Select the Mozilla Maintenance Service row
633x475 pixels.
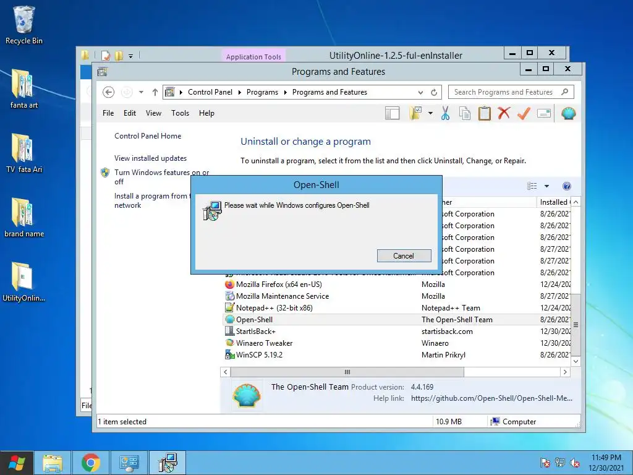click(x=397, y=296)
